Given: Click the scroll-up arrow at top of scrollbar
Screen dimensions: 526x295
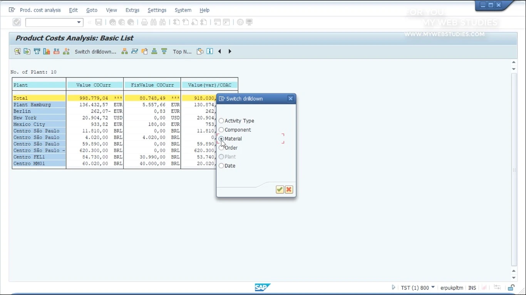Looking at the screenshot, I should pos(514,62).
